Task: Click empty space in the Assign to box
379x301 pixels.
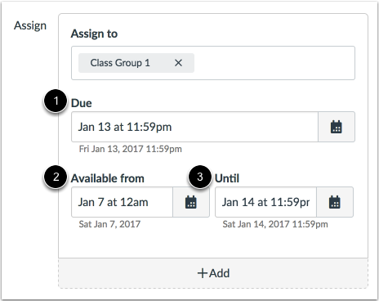Action: pos(274,63)
